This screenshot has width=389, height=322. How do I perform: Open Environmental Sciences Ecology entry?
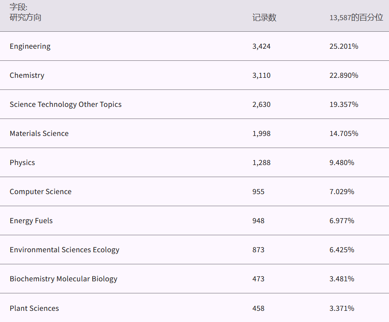[65, 250]
